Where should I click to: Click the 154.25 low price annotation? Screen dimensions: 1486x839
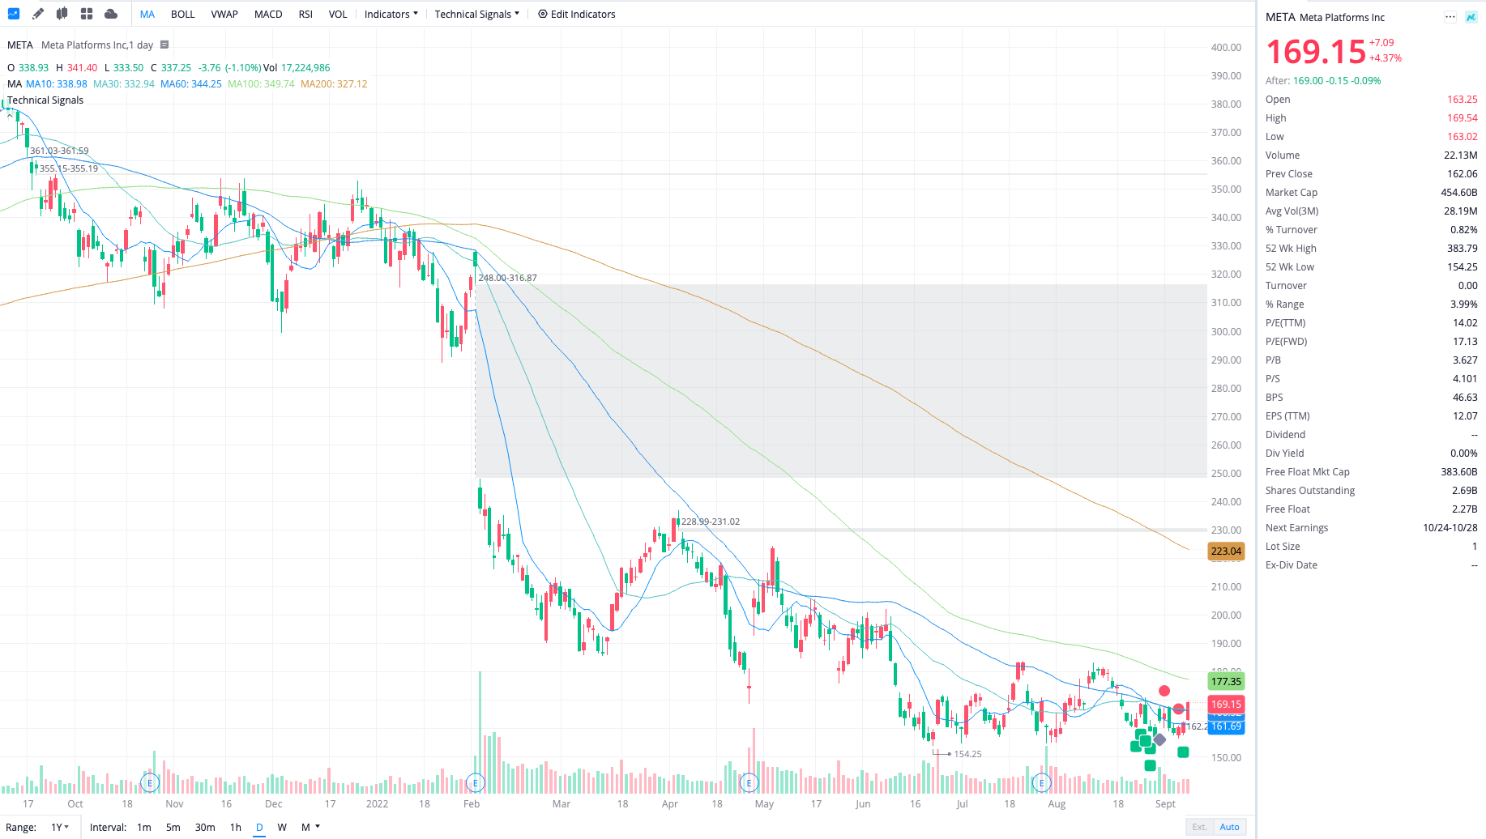click(967, 754)
